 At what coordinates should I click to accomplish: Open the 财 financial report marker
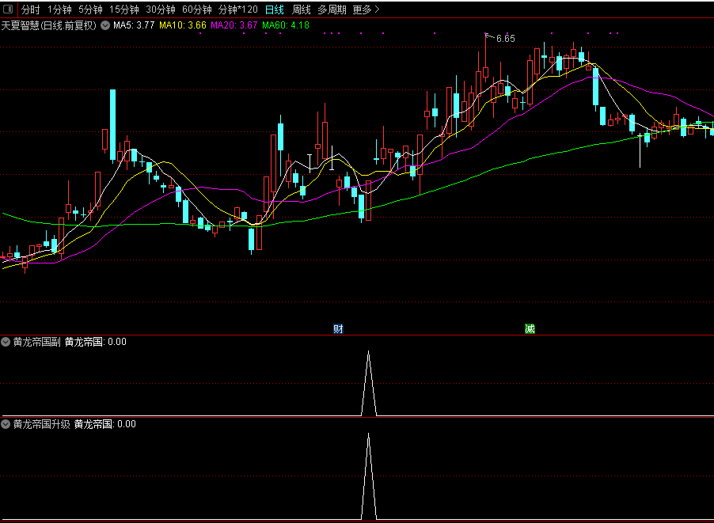click(x=338, y=328)
